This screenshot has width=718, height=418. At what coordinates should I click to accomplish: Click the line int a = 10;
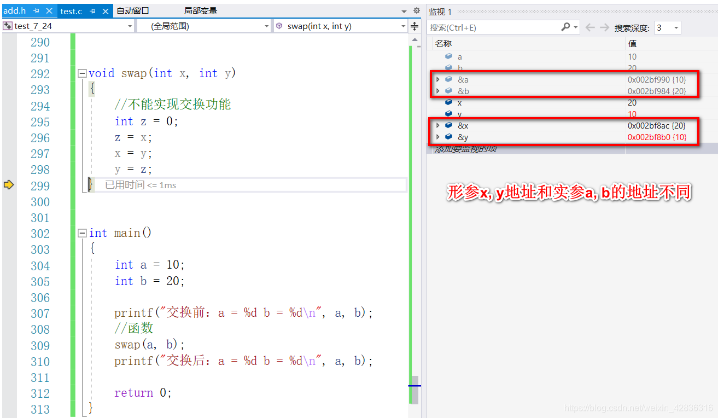(150, 265)
